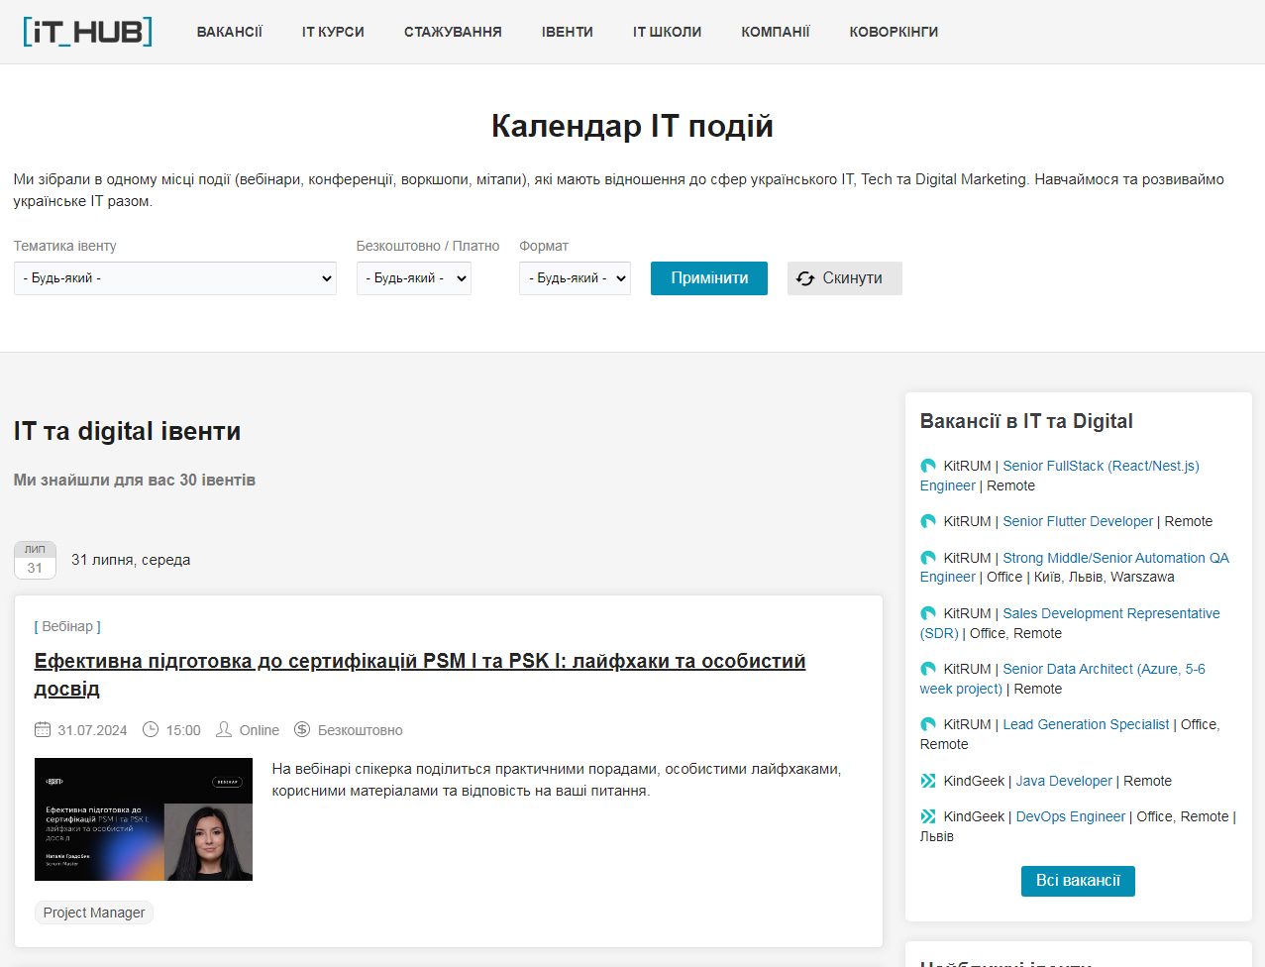The image size is (1265, 967).
Task: Click the dollar icon beside Безкоштовно
Action: pos(302,730)
